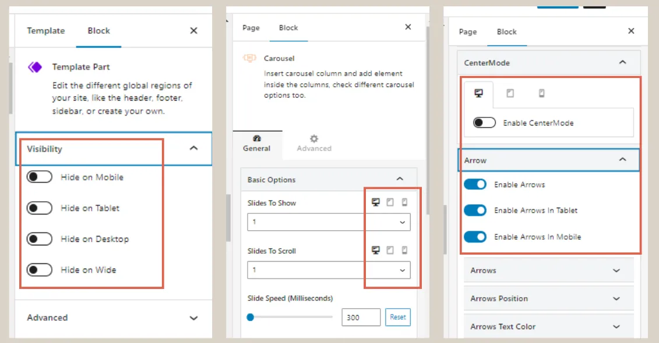This screenshot has height=343, width=659.
Task: Click the slide speed input showing 300
Action: pos(361,317)
